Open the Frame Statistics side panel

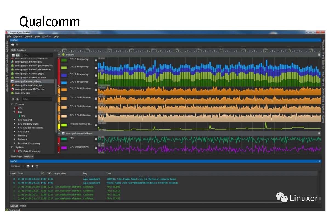(x=324, y=61)
